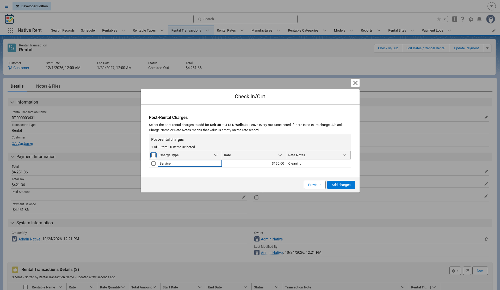Open the related list gear settings

pyautogui.click(x=455, y=271)
